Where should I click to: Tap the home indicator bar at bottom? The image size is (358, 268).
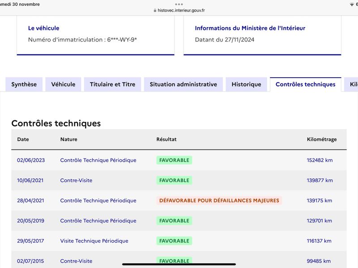(x=179, y=264)
